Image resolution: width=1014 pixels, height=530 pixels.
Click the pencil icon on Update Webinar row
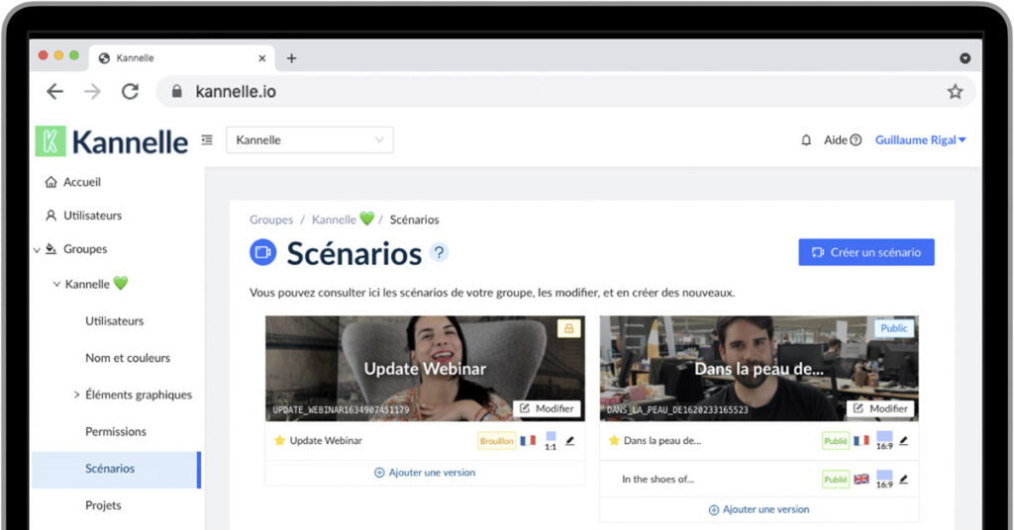coord(569,441)
